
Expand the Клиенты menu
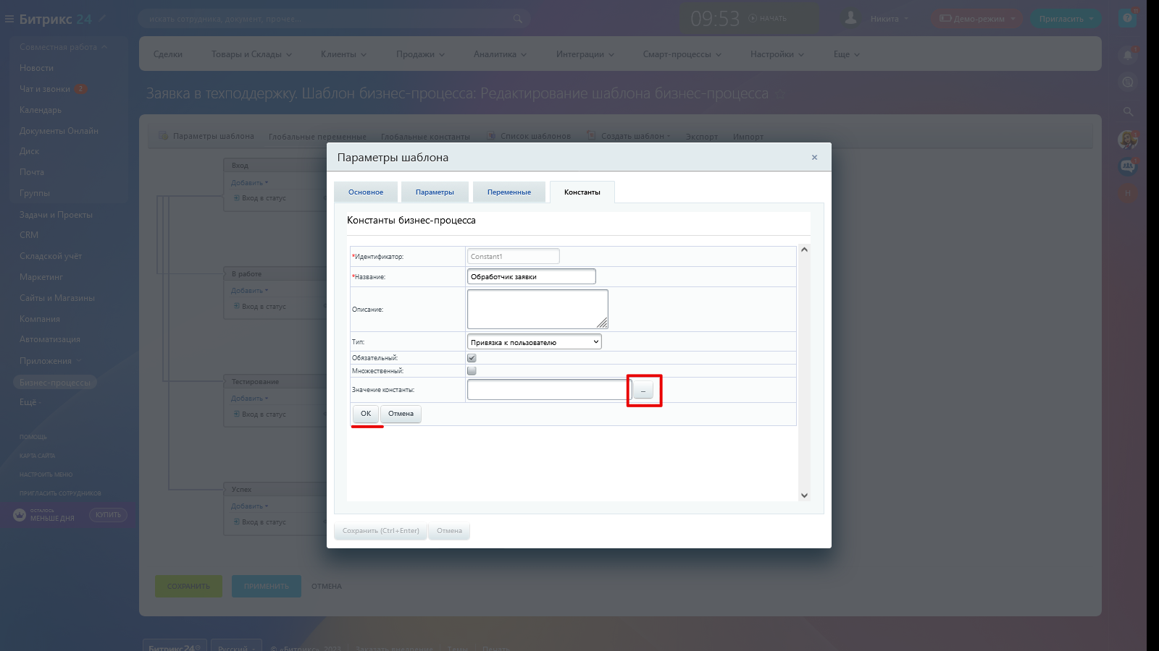click(343, 54)
